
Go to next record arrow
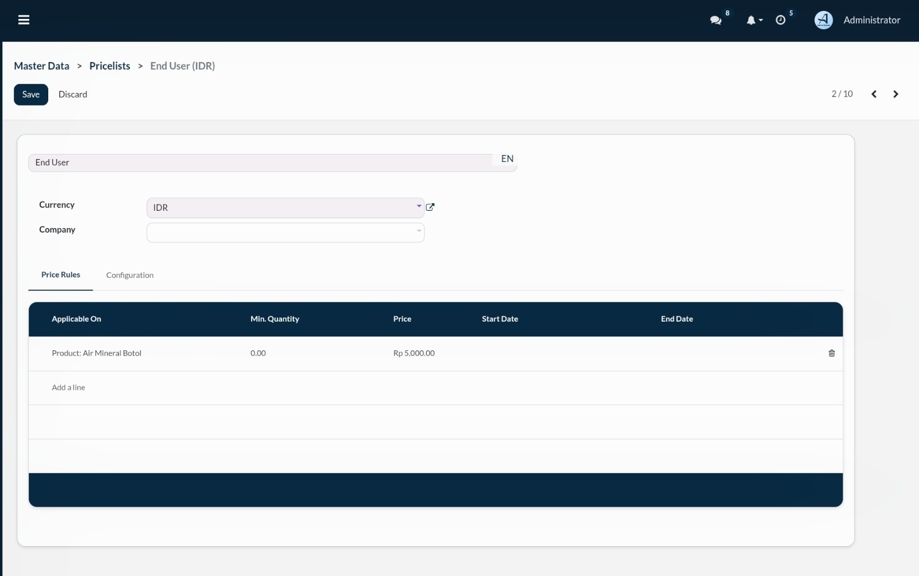pos(895,94)
